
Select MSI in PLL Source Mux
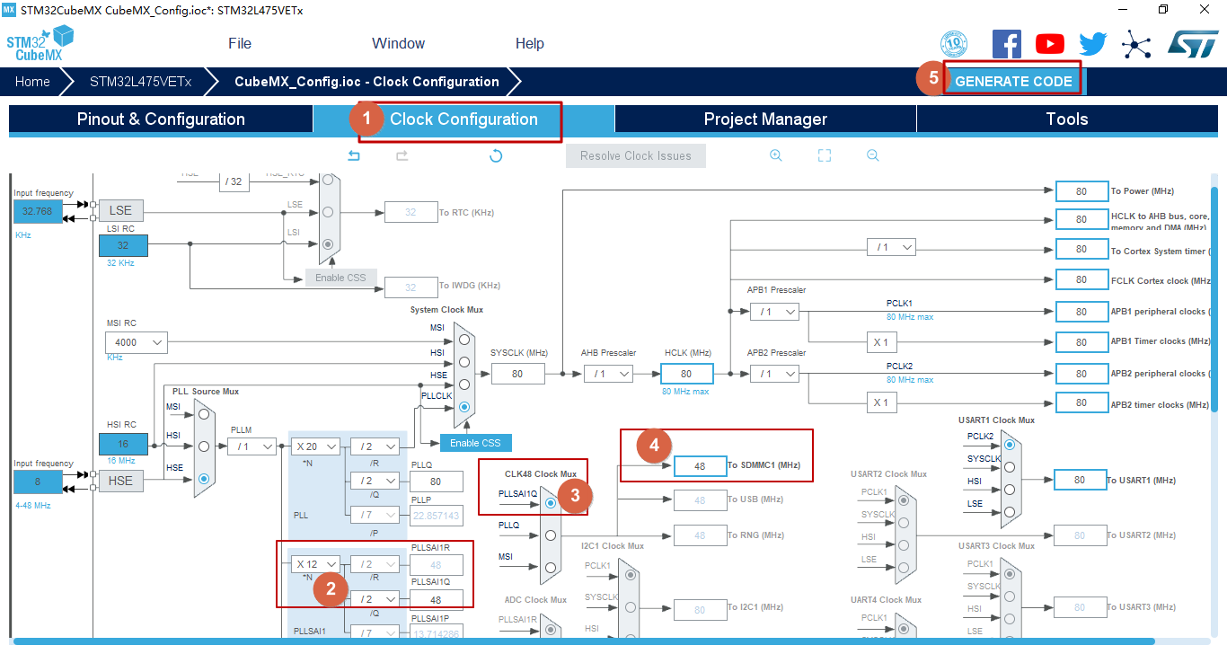pos(204,414)
